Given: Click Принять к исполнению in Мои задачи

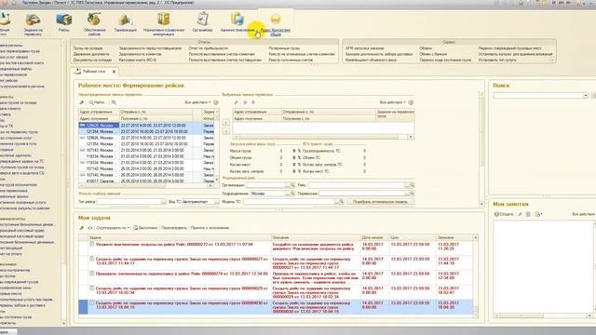Looking at the screenshot, I should pyautogui.click(x=210, y=228).
